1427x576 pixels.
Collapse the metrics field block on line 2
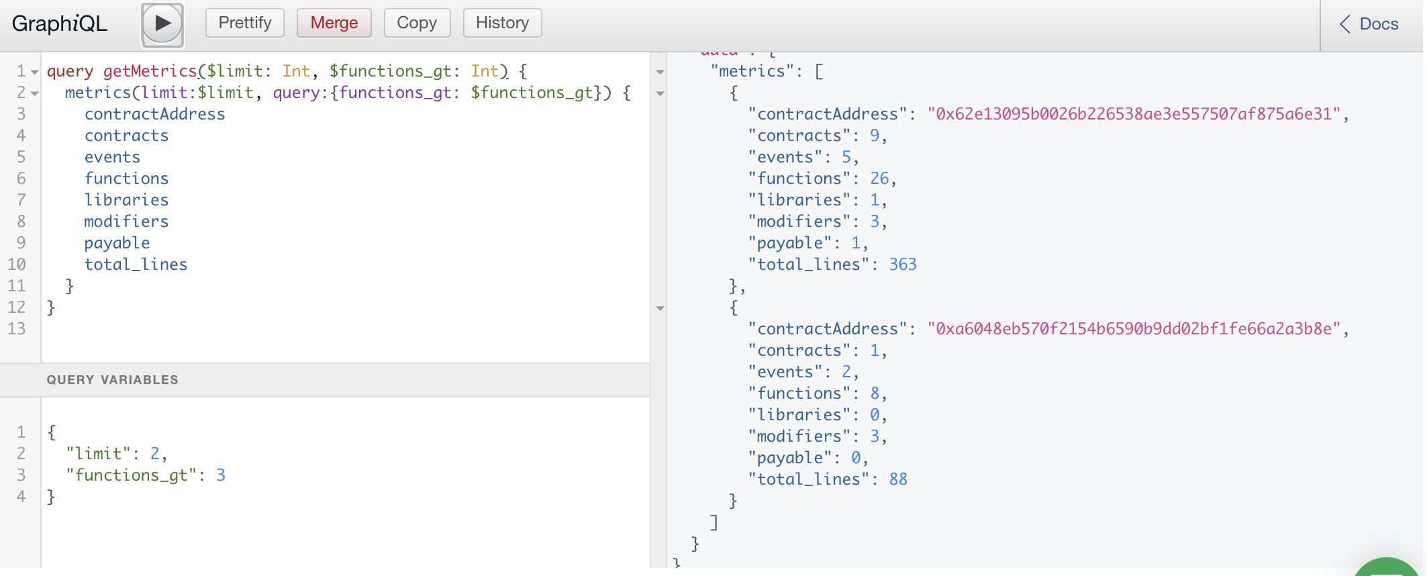click(x=35, y=93)
